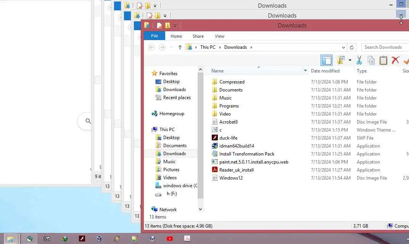This screenshot has height=244, width=409.
Task: Select the duck-life SWF file
Action: pyautogui.click(x=228, y=138)
